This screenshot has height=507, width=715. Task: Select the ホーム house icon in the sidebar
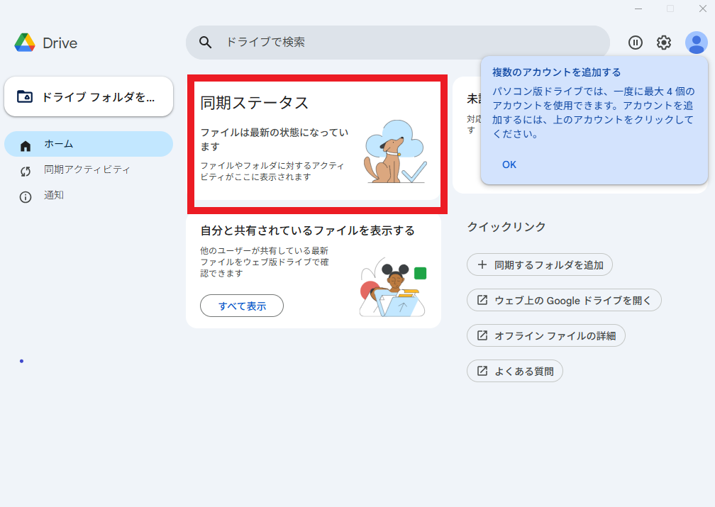26,144
